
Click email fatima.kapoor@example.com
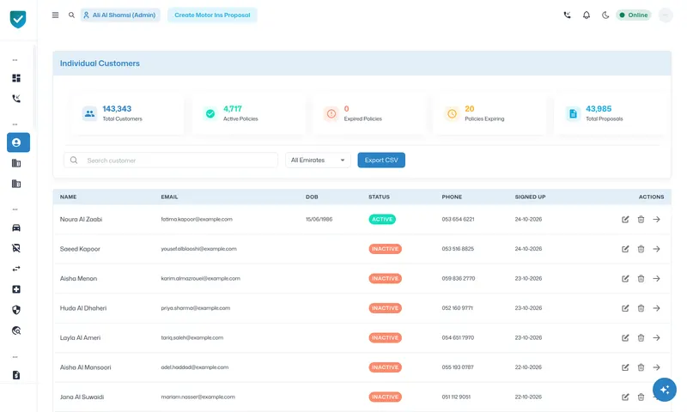point(197,220)
